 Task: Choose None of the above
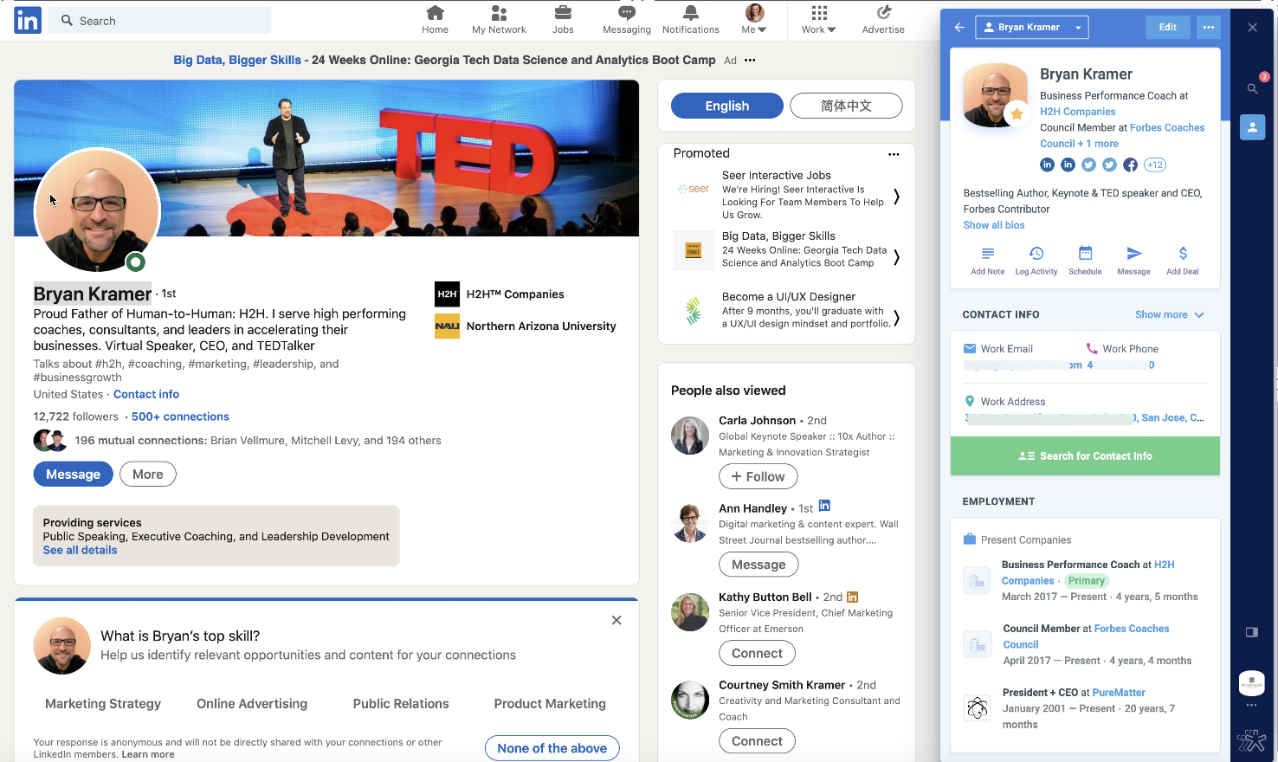(552, 748)
